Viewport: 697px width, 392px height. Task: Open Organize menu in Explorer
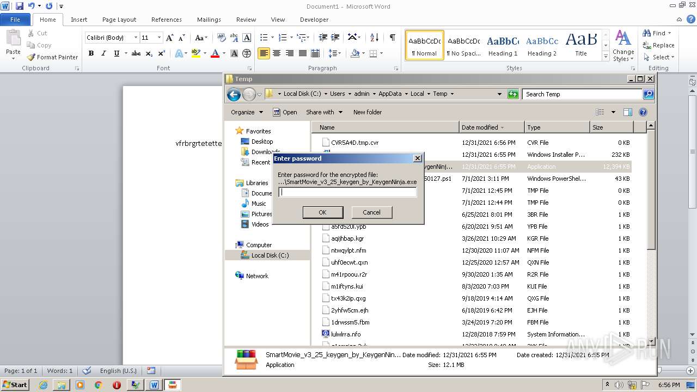click(x=247, y=112)
